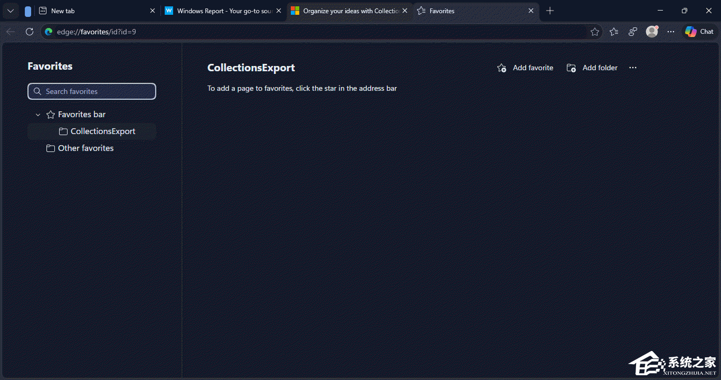This screenshot has width=721, height=380.
Task: Open Copilot Chat button
Action: point(699,32)
